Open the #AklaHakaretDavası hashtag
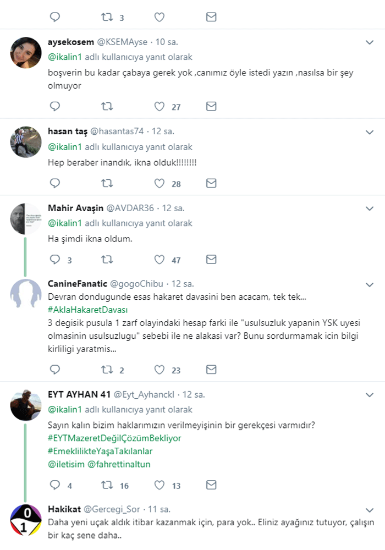 (x=88, y=309)
